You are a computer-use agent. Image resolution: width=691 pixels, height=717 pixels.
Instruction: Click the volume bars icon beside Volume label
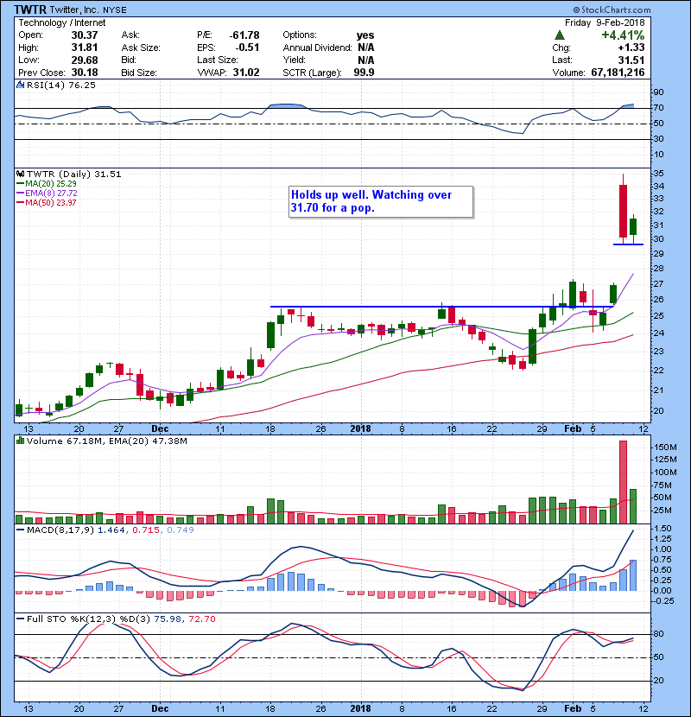coord(20,441)
